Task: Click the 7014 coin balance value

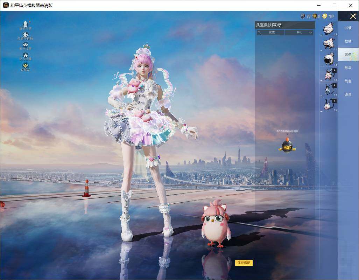Action: point(331,16)
